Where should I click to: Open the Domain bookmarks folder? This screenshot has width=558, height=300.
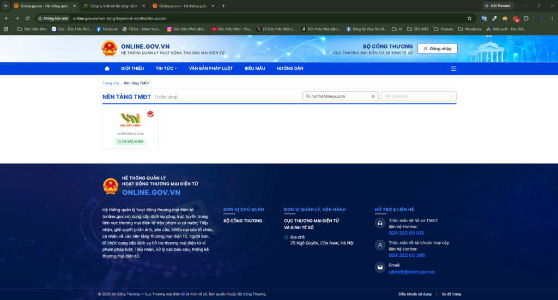[x=444, y=29]
